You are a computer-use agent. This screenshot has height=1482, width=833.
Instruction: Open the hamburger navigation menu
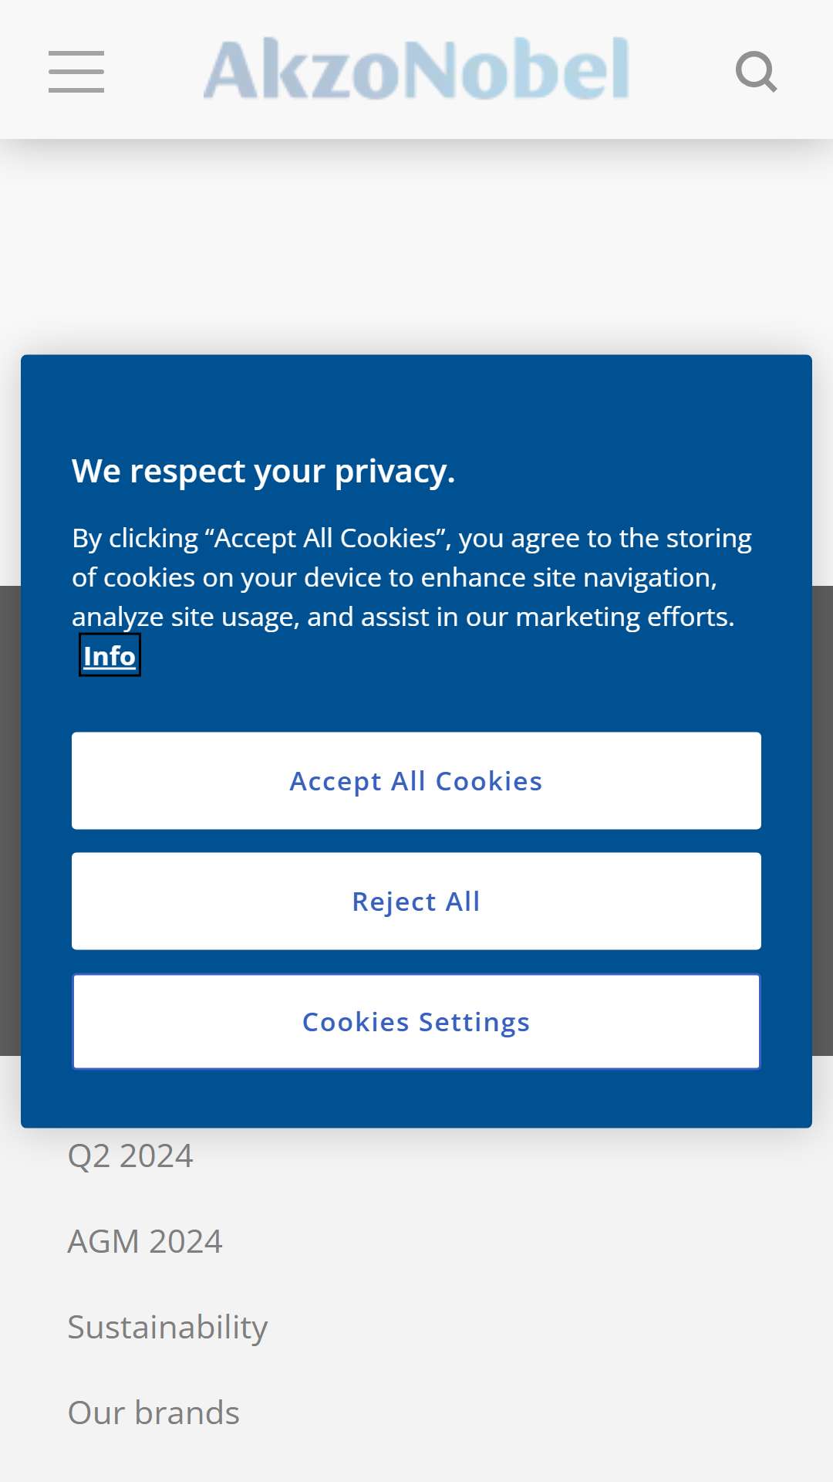click(x=76, y=72)
